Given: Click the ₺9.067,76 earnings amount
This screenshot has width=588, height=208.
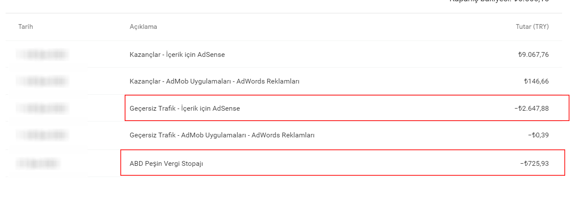Looking at the screenshot, I should coord(533,55).
